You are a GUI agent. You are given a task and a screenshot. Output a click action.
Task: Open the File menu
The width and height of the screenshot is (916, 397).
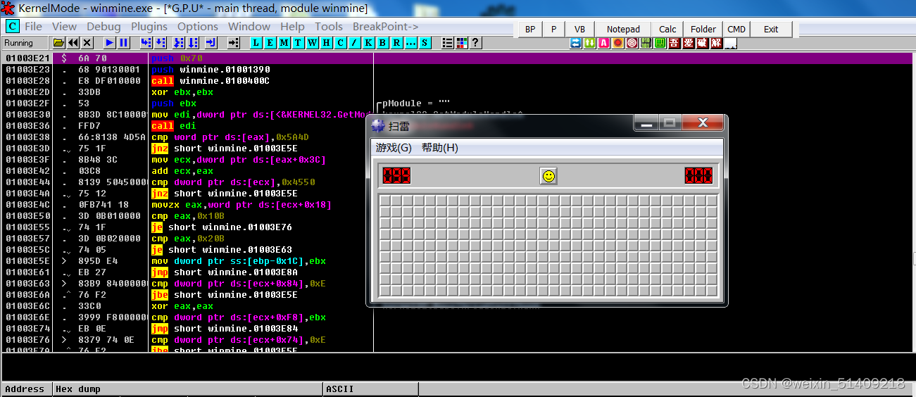point(33,27)
